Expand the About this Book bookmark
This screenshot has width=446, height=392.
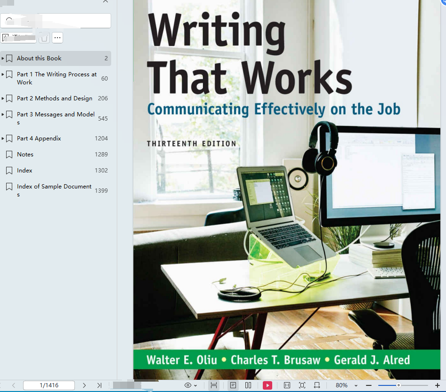point(2,58)
